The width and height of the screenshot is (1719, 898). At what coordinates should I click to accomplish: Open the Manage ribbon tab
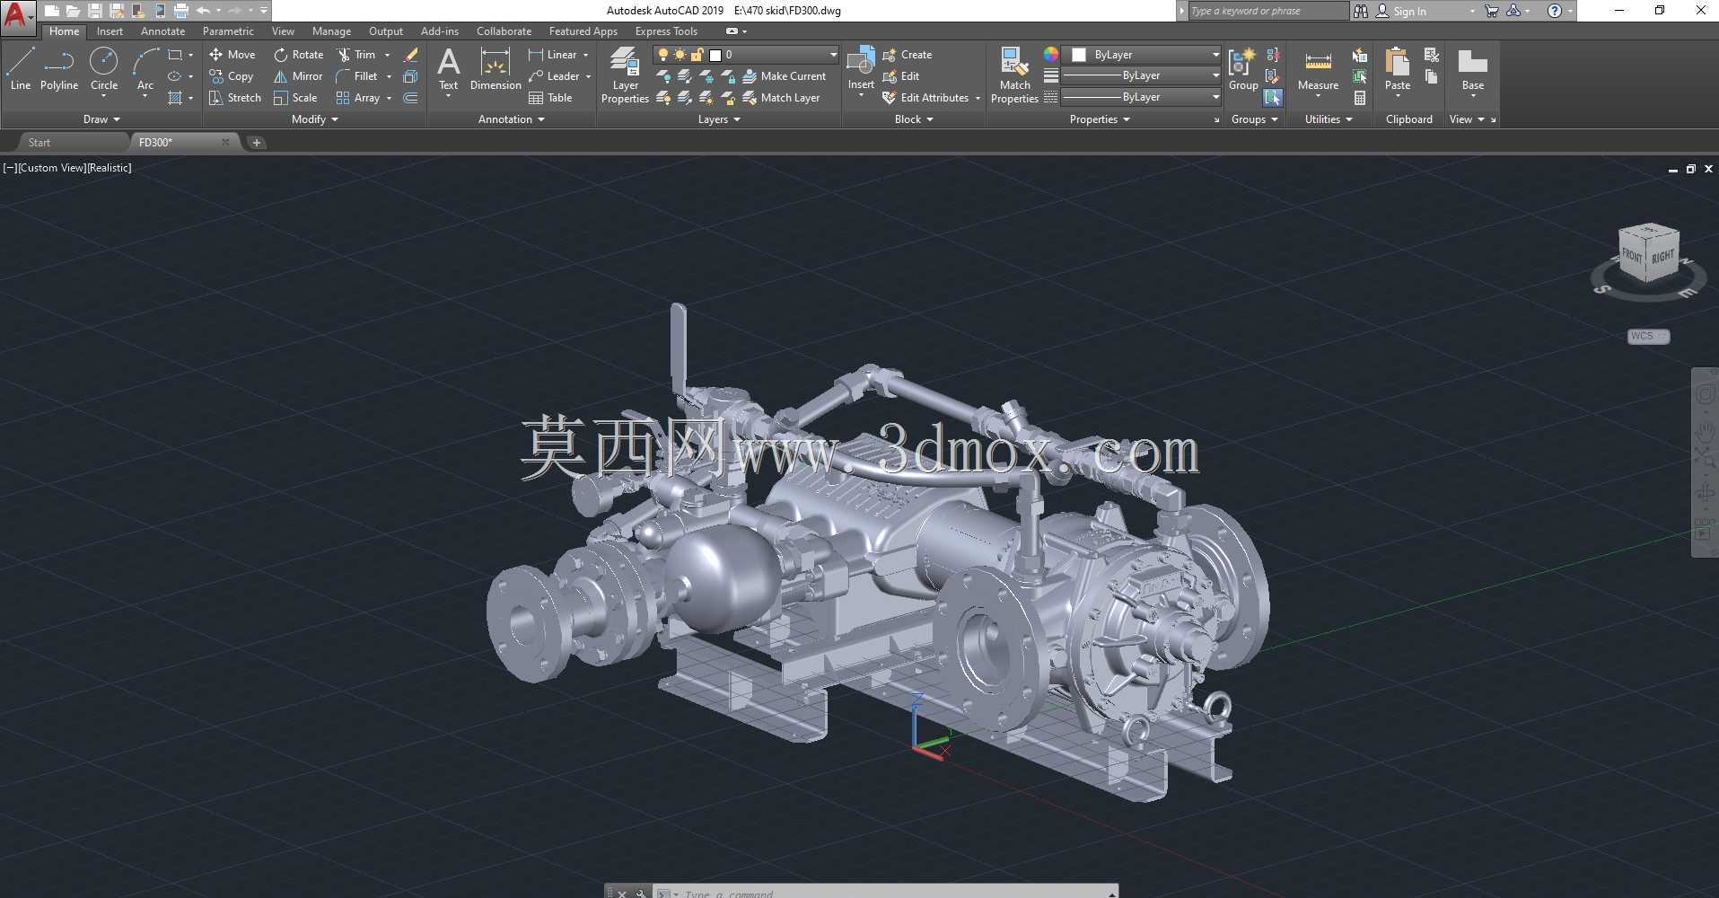331,31
